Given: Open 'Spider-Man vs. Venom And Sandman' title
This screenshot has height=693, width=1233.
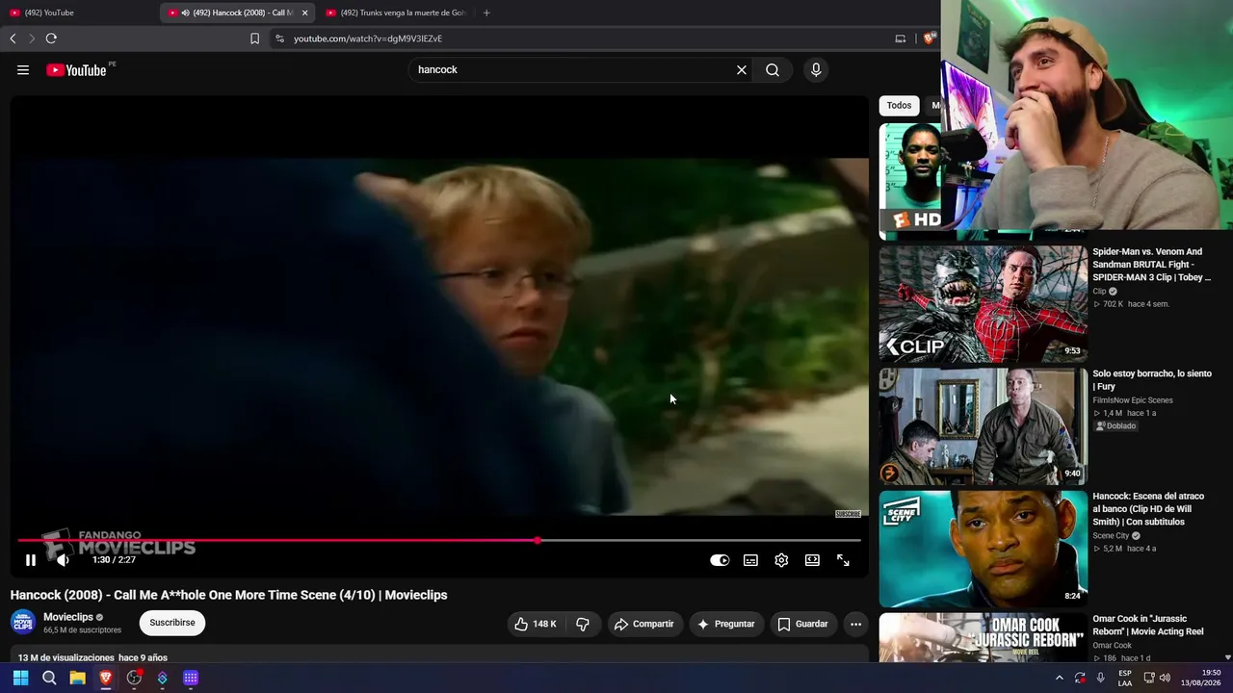Looking at the screenshot, I should [1152, 265].
